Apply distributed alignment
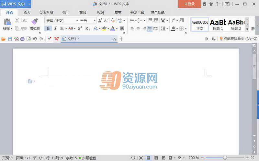Image resolution: width=259 pixels, height=161 pixels. click(x=155, y=29)
